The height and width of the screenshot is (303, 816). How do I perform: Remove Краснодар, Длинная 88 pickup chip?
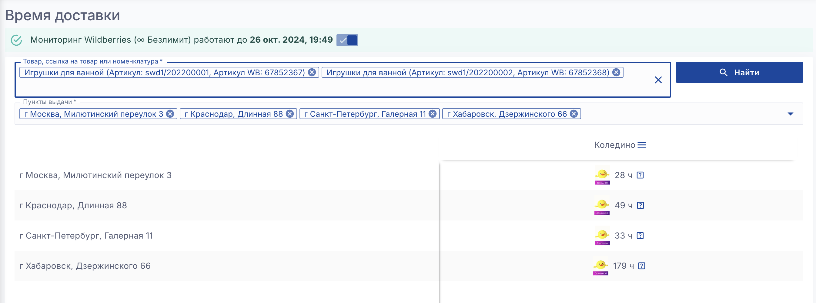tap(289, 114)
